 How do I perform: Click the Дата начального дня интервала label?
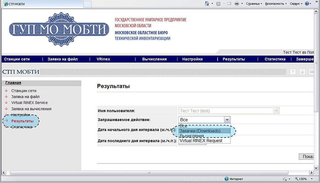(x=137, y=130)
